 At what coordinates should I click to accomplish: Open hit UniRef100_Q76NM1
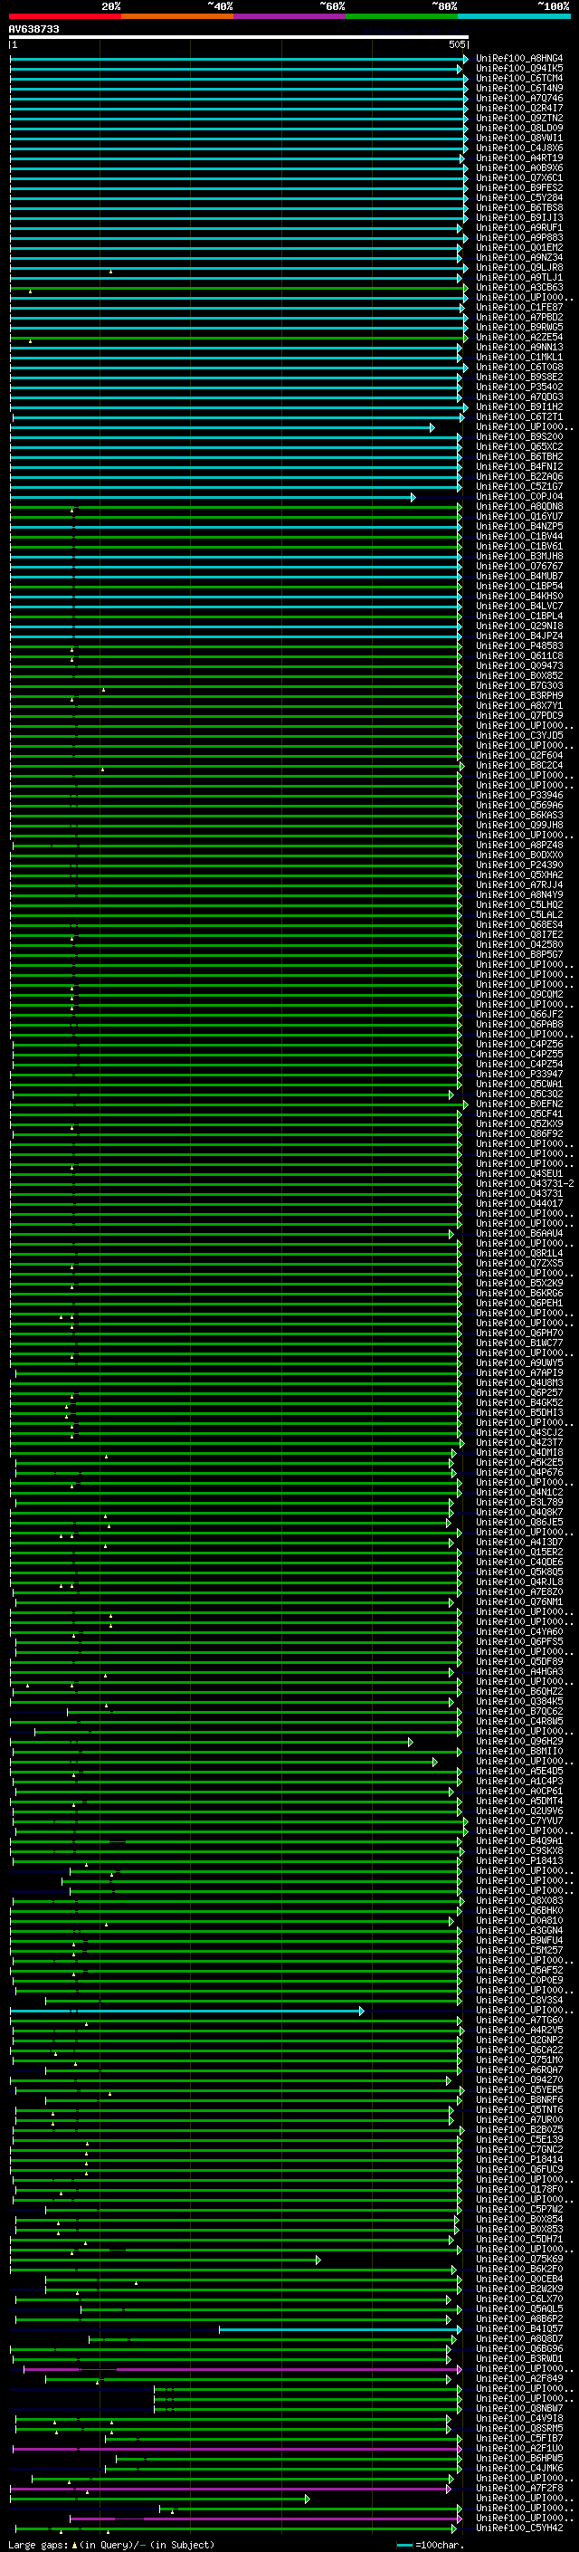[519, 1602]
